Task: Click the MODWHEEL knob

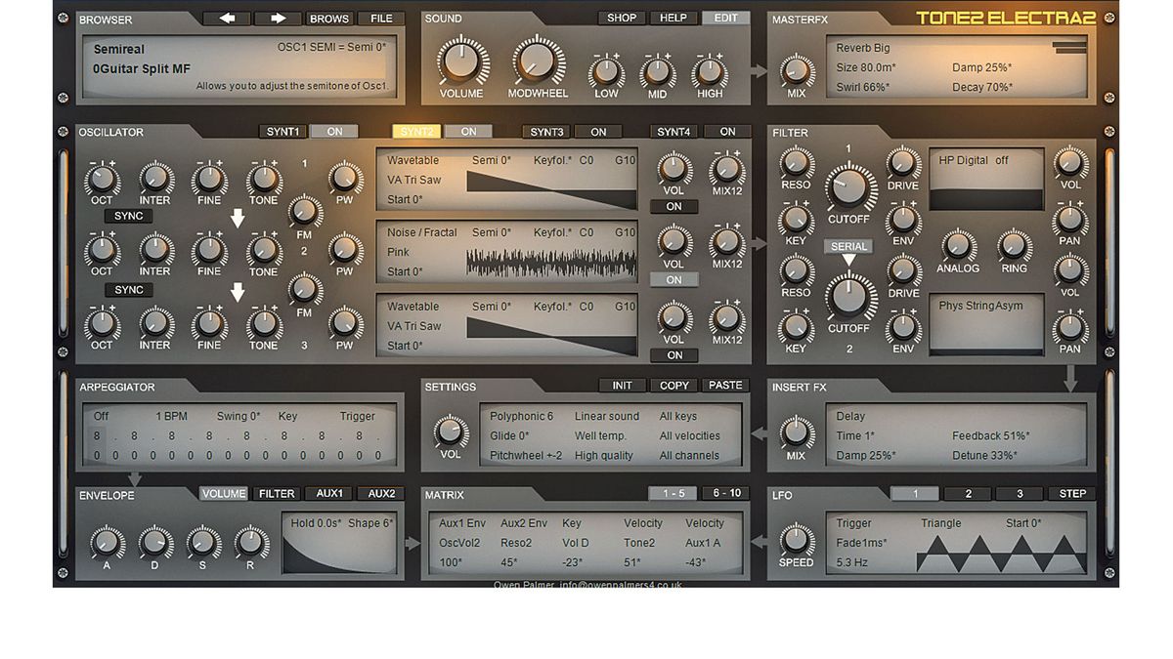Action: (538, 61)
